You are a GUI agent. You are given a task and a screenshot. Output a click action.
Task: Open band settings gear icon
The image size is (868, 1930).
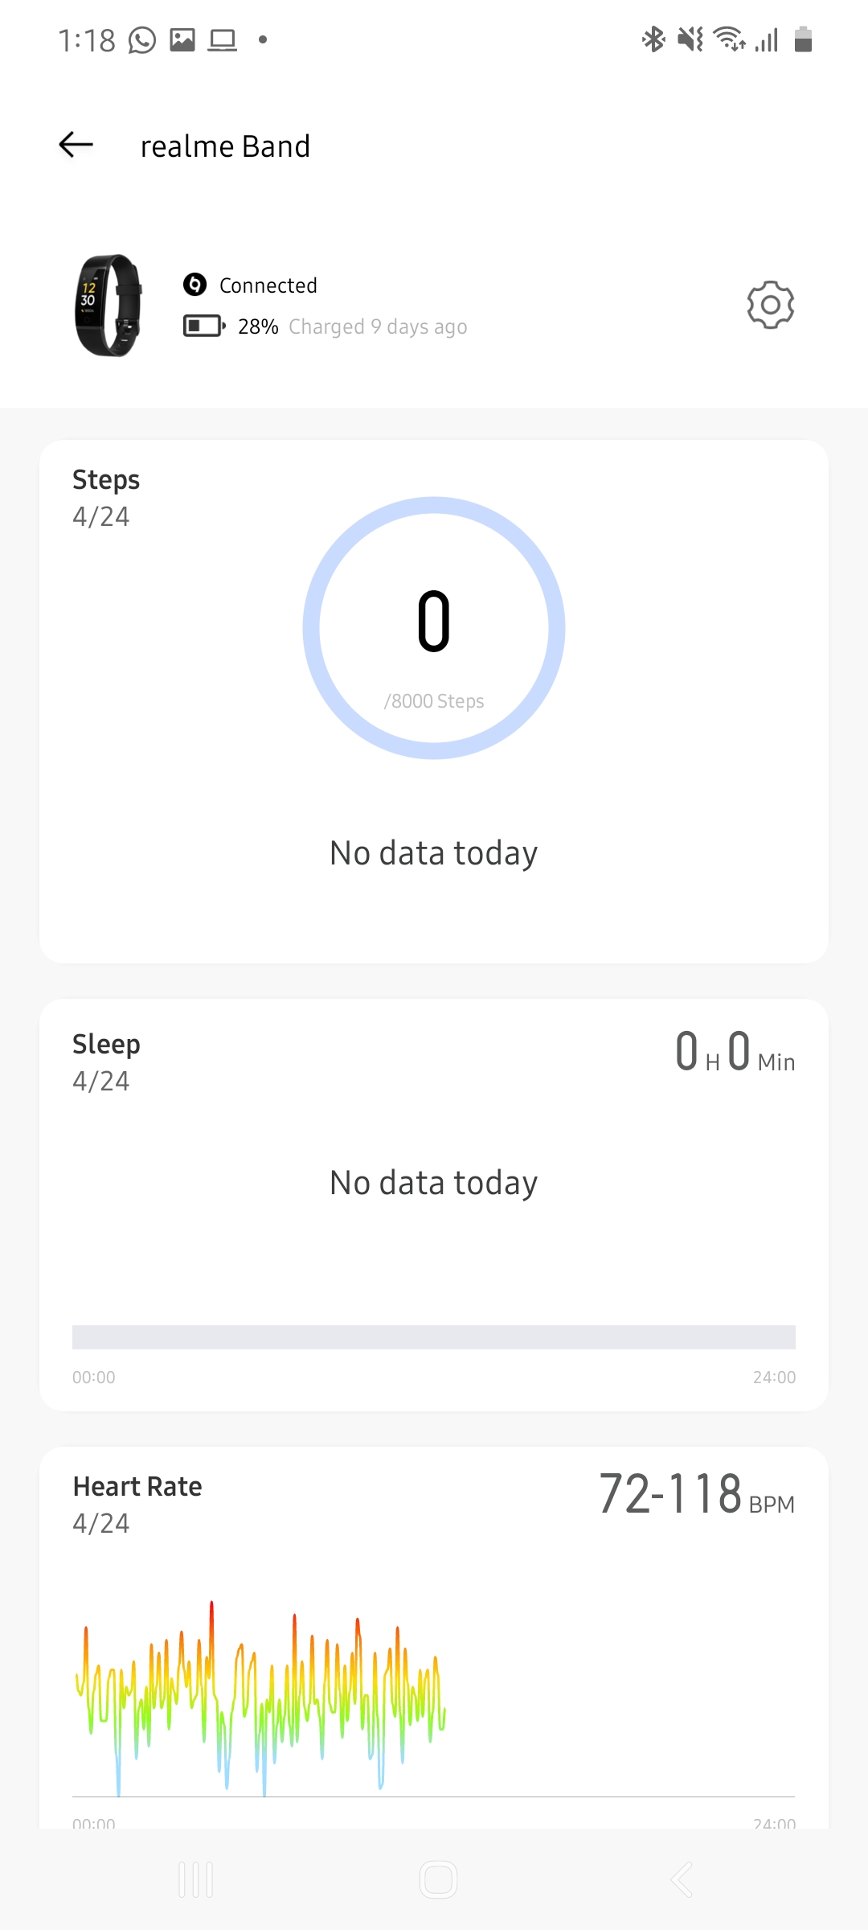pyautogui.click(x=770, y=305)
